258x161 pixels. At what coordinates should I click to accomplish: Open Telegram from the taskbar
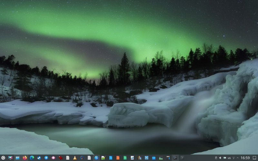[46, 158]
